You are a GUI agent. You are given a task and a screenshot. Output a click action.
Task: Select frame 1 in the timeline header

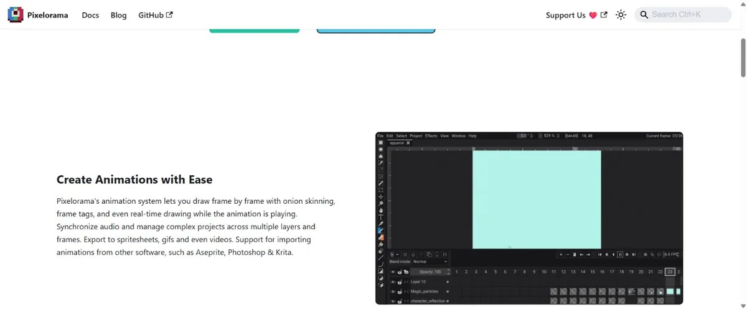coord(456,271)
